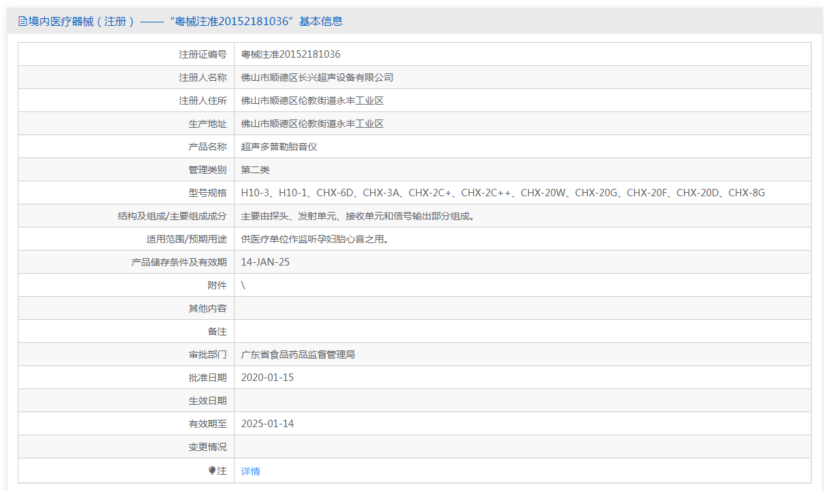Select the expiry date 2025-01-14
824x491 pixels.
(267, 424)
